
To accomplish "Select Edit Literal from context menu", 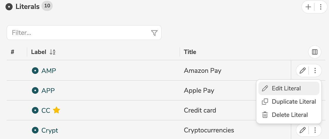I will pos(286,88).
